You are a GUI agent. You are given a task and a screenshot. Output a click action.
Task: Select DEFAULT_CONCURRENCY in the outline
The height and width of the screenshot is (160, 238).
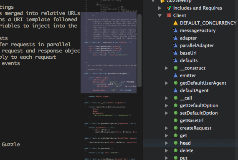208,23
